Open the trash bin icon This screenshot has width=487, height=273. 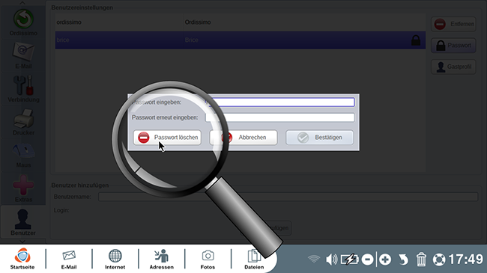click(x=421, y=260)
